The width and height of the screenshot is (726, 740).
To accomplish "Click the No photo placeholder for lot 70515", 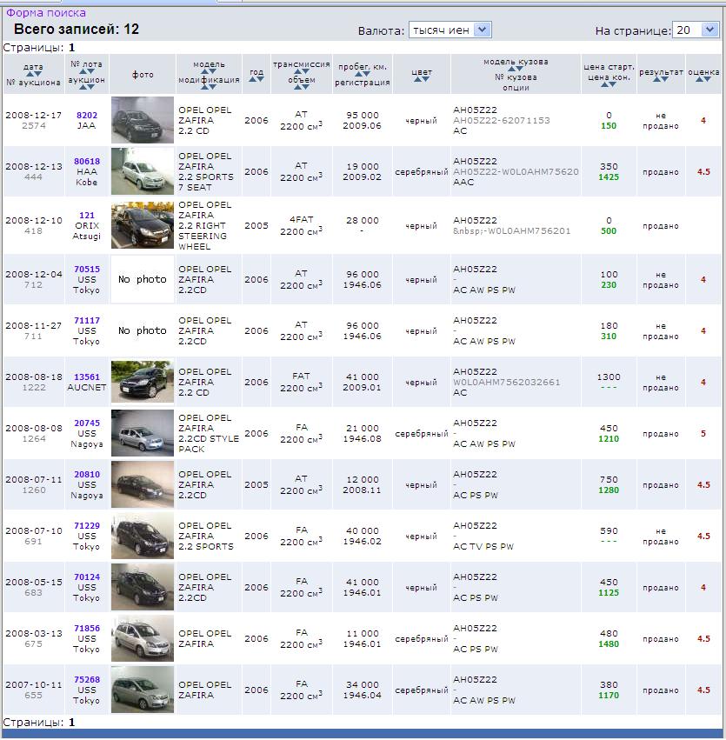I will click(143, 280).
